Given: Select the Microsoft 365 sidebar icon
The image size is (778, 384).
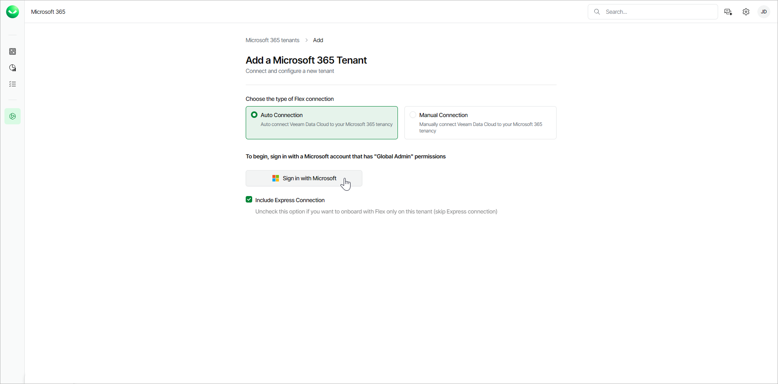Looking at the screenshot, I should coord(13,116).
